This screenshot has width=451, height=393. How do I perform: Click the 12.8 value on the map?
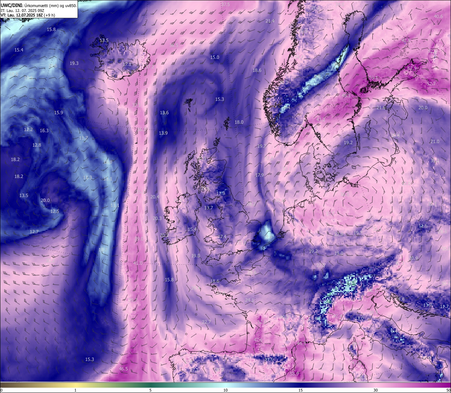point(37,145)
